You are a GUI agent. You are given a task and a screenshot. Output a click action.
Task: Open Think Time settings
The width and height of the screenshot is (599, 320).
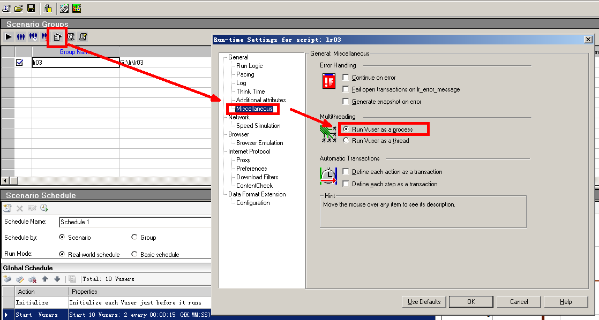coord(251,92)
